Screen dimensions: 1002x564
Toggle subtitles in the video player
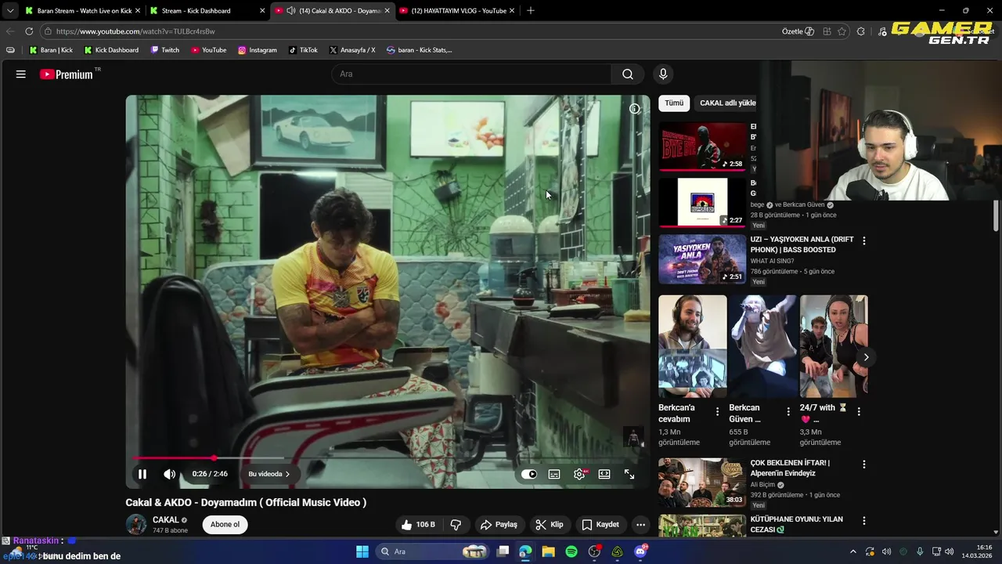tap(554, 474)
